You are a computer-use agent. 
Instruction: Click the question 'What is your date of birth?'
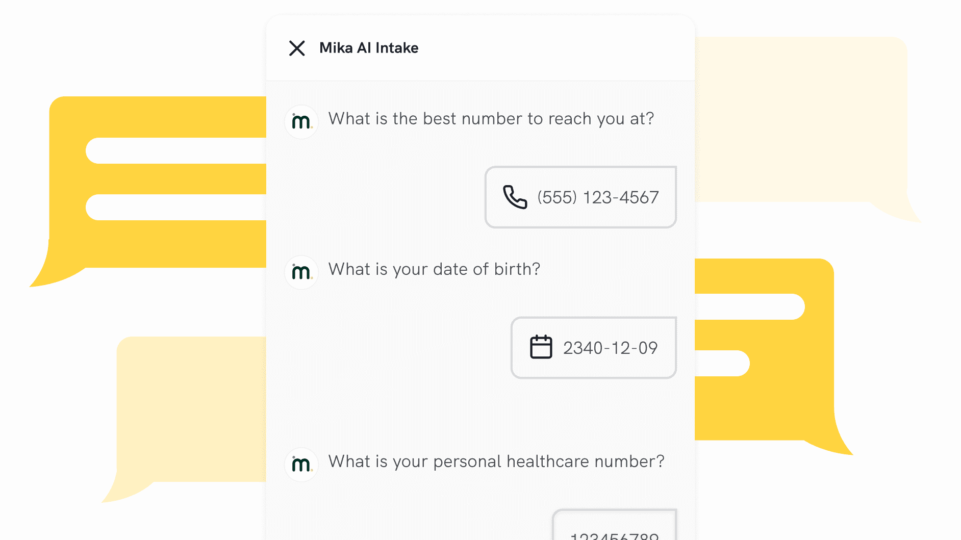[x=434, y=269]
